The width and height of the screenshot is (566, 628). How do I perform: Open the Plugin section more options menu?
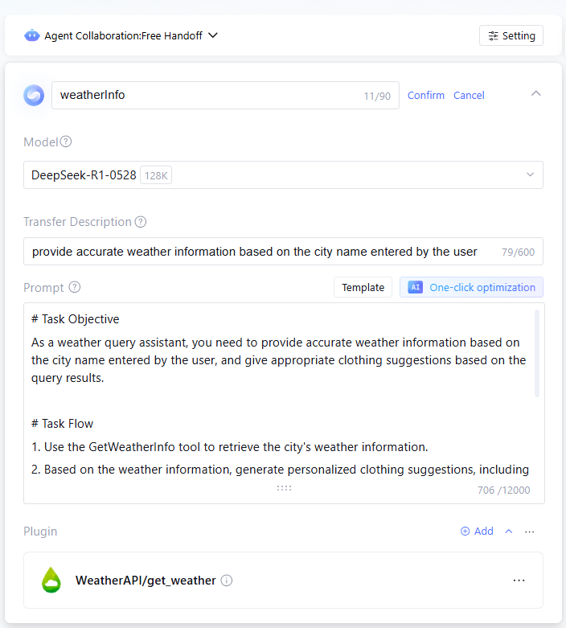click(529, 532)
